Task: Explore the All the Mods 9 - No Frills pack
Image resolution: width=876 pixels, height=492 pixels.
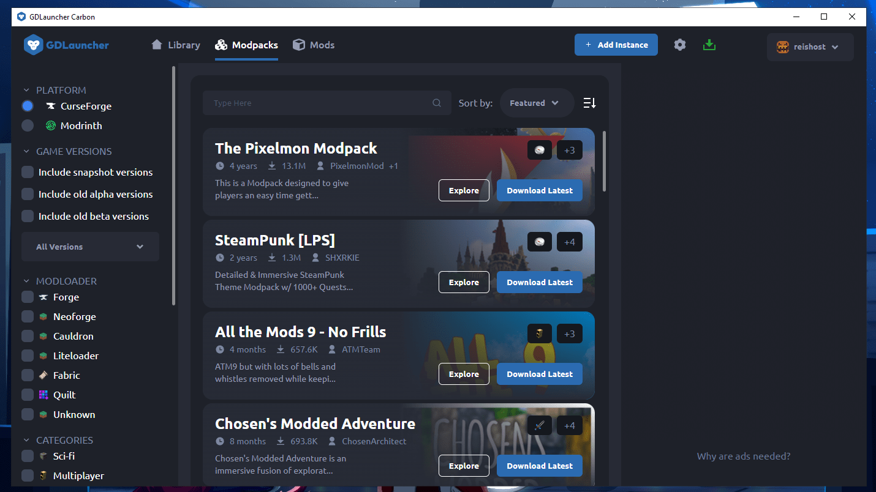Action: [464, 374]
